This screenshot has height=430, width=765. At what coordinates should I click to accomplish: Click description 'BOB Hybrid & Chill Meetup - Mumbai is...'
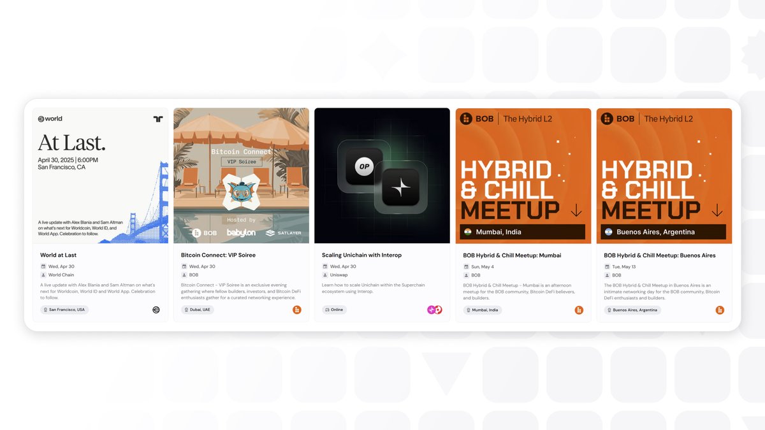[520, 291]
